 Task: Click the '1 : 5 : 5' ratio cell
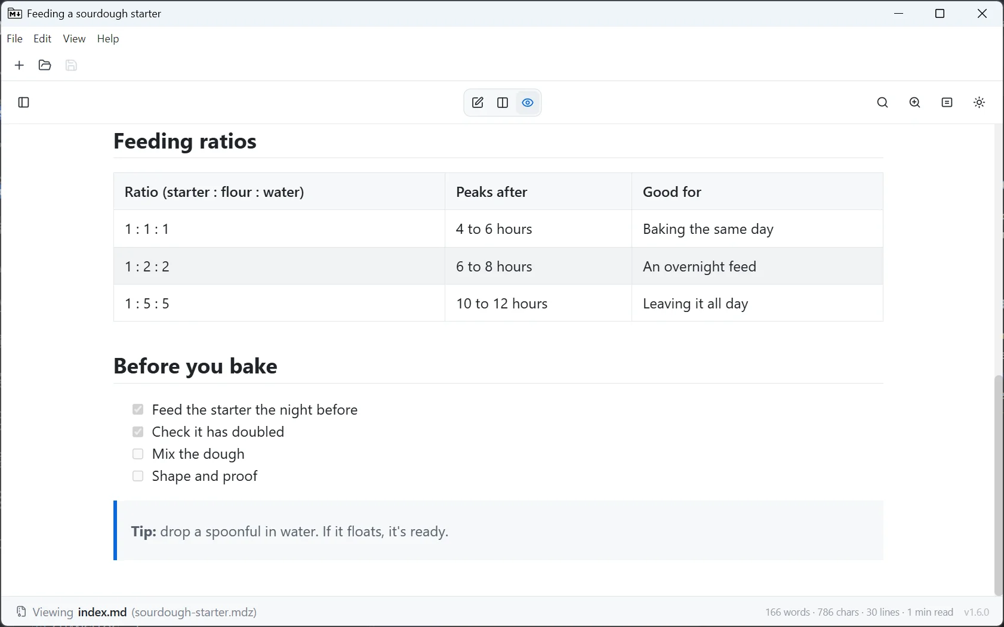pos(279,303)
